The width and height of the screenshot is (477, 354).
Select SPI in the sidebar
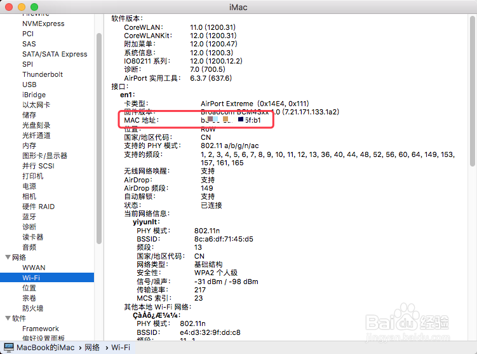coord(27,64)
